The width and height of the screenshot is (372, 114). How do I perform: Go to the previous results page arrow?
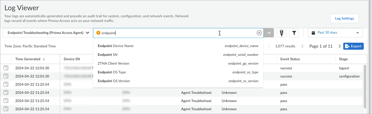click(x=303, y=46)
